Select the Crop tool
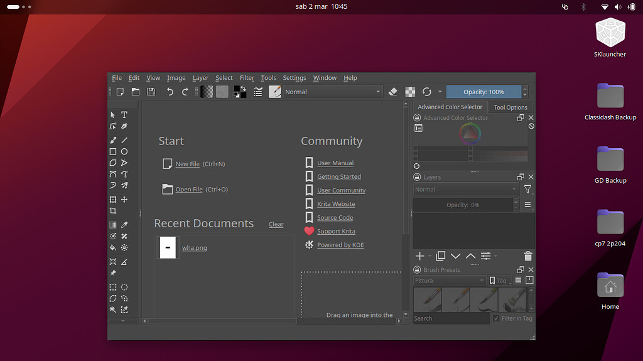643x361 pixels. pos(113,211)
